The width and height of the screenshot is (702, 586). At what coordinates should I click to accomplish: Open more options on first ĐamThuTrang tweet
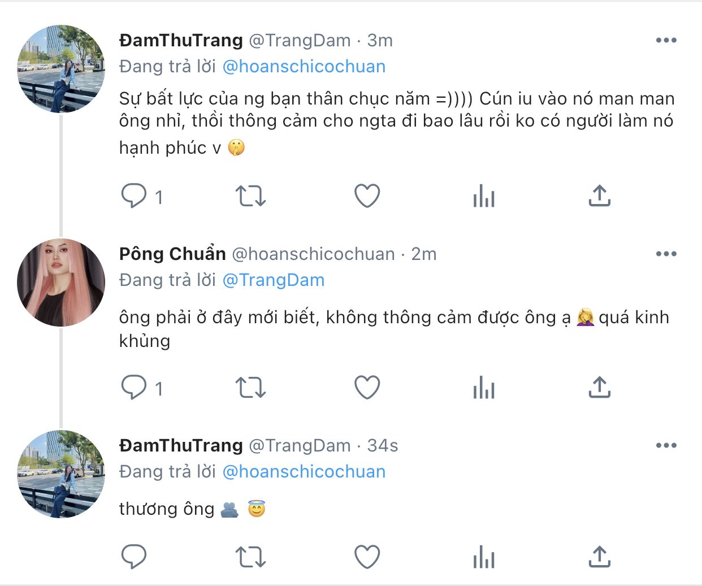tap(666, 40)
